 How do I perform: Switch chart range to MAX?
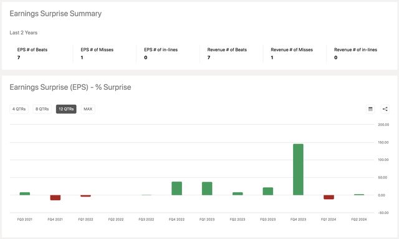click(88, 109)
